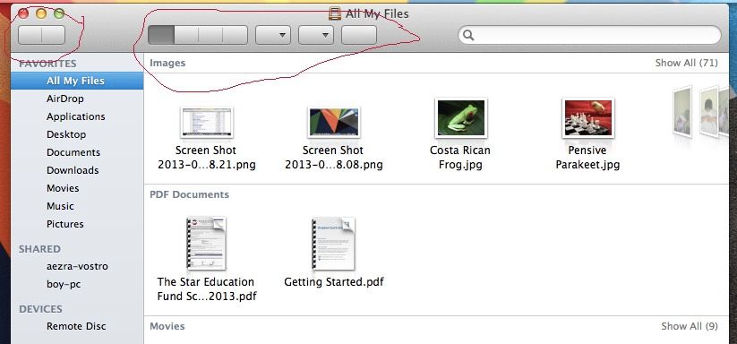Click Show All (71) for Images
The image size is (737, 344).
(686, 63)
